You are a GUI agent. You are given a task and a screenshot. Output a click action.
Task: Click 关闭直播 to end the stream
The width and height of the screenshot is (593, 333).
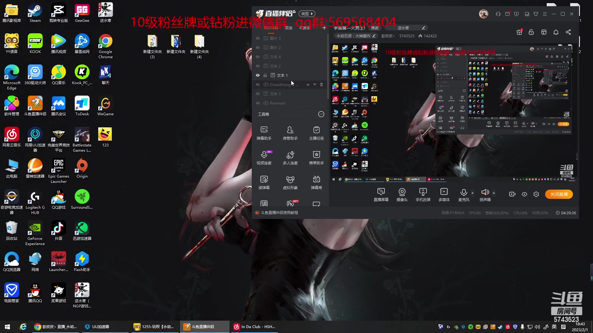pos(559,194)
